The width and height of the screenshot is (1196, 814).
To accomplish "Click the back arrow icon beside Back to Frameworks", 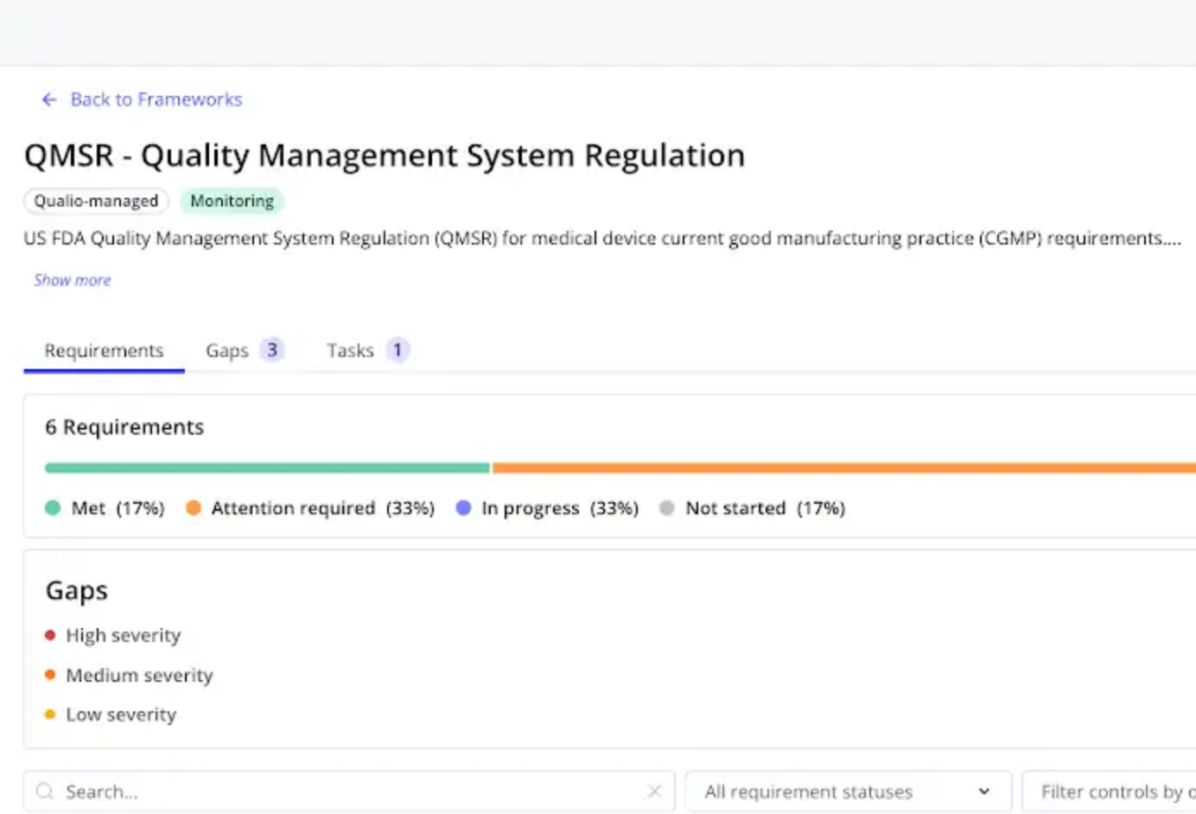I will pos(49,99).
